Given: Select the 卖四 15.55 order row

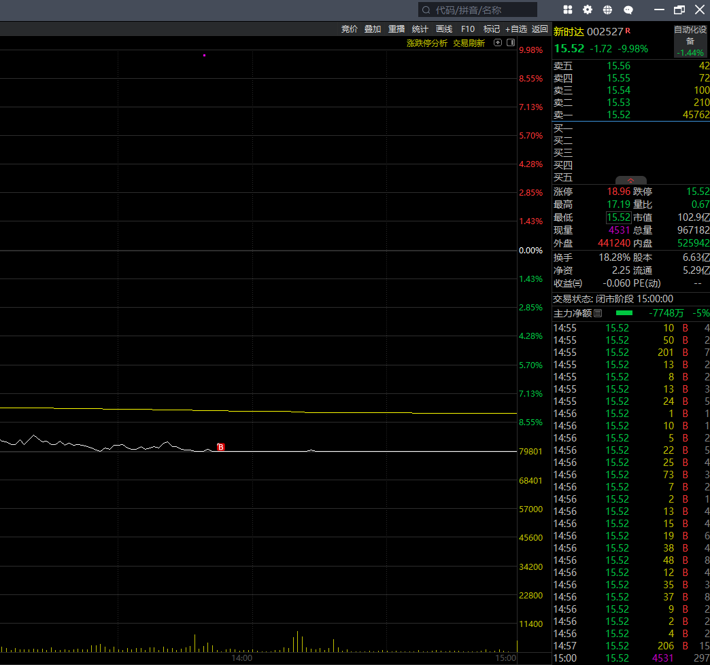Looking at the screenshot, I should [630, 78].
